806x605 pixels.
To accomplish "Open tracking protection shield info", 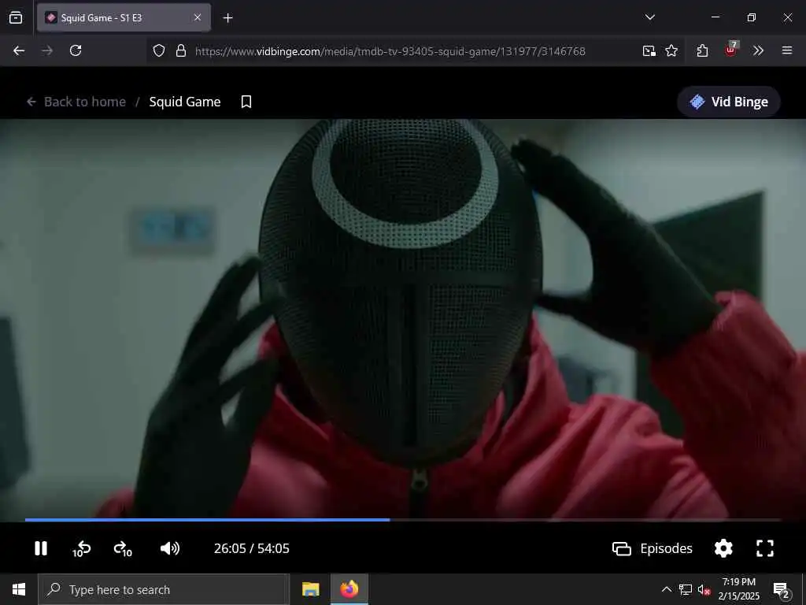I will (x=159, y=50).
